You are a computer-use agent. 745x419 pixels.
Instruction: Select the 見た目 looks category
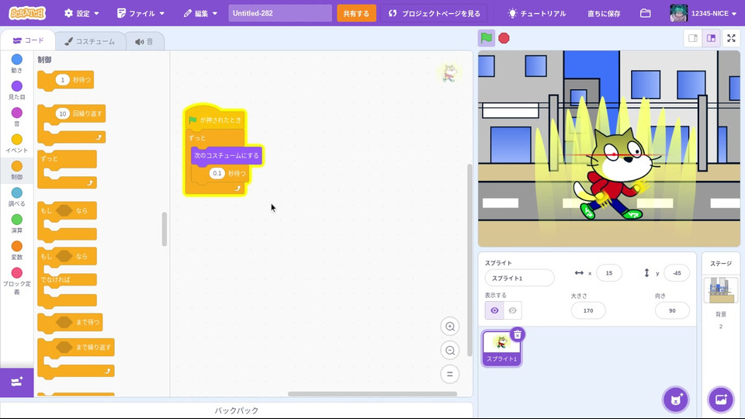(x=16, y=90)
